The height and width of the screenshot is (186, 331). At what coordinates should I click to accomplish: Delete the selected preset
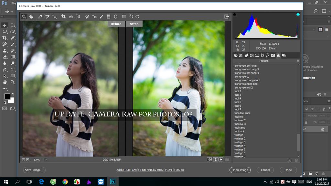[x=296, y=160]
